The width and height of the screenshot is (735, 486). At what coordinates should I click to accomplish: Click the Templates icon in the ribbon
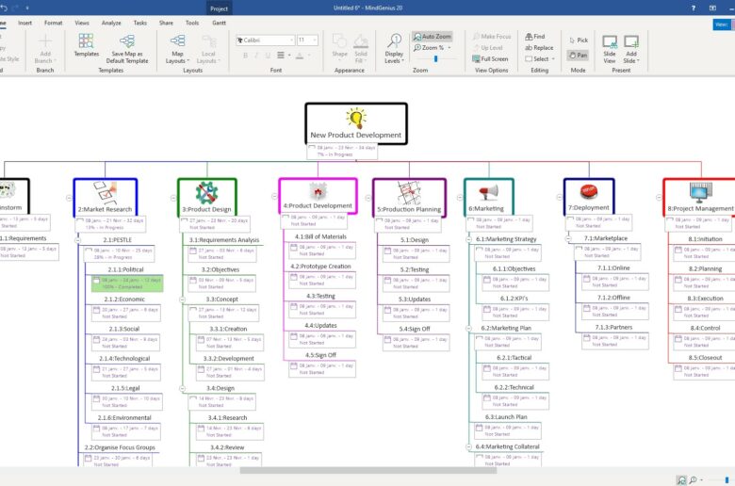tap(86, 44)
